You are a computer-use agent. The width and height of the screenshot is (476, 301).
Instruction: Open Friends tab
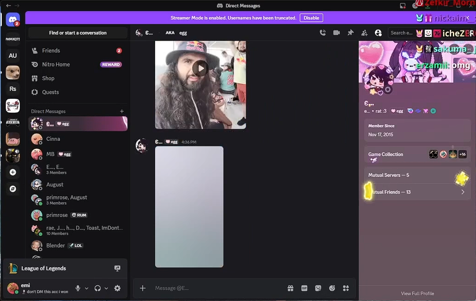(x=78, y=51)
